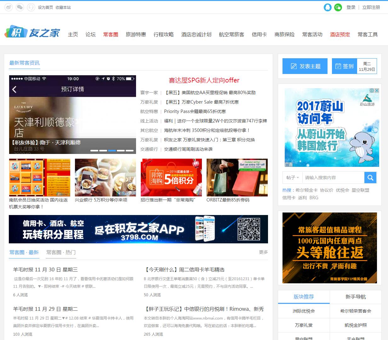The image size is (388, 340).
Task: Open 【今天刷什么】周二信用卡羊毛精选 post
Action: [x=184, y=269]
